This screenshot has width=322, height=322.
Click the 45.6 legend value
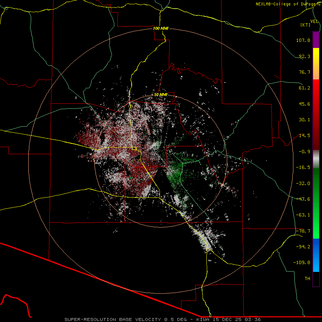point(304,104)
